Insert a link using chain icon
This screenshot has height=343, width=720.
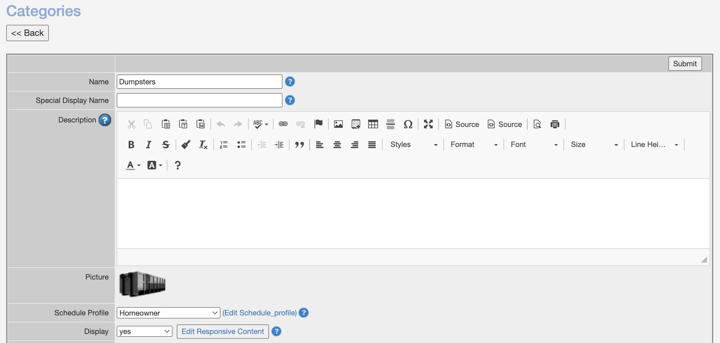283,124
